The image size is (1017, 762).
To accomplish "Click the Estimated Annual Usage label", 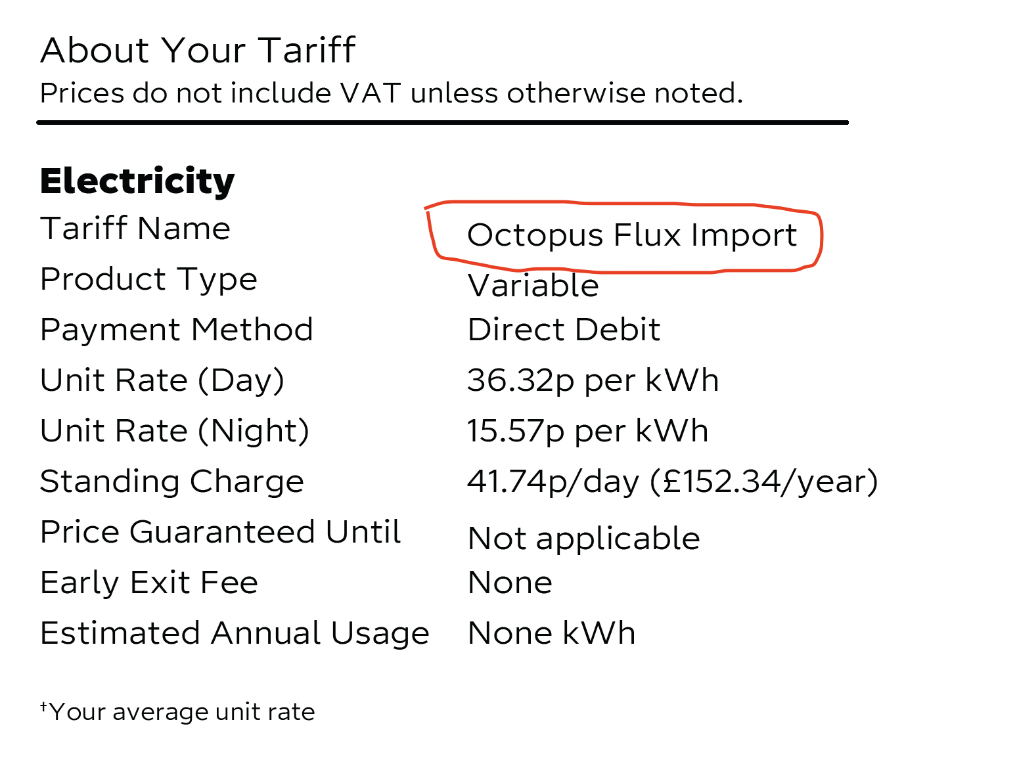I will tap(235, 633).
